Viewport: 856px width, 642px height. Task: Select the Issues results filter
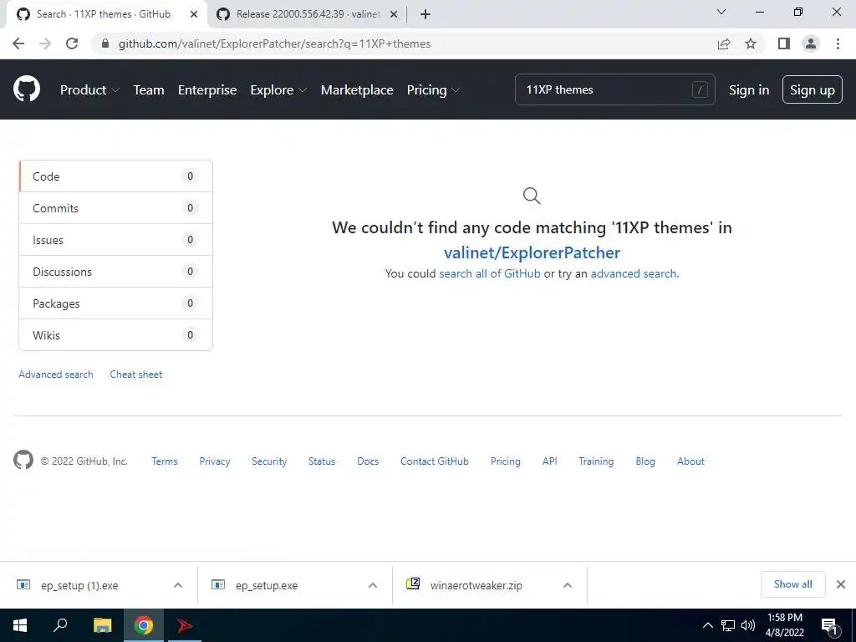[115, 240]
